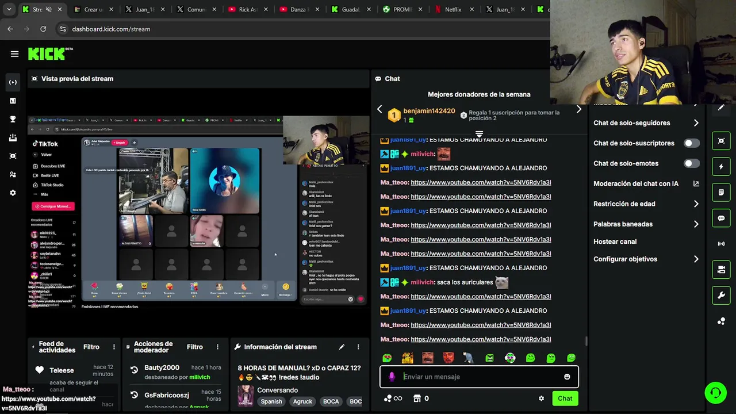
Task: Go back with browser back arrow
Action: tap(10, 29)
